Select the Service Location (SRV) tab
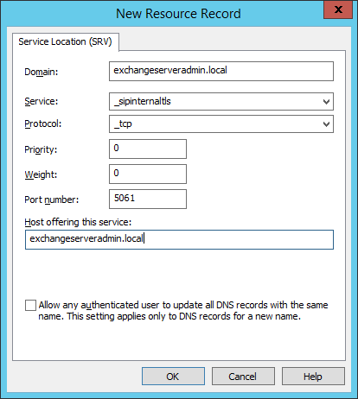Screen dimensions: 358x399 [66, 41]
